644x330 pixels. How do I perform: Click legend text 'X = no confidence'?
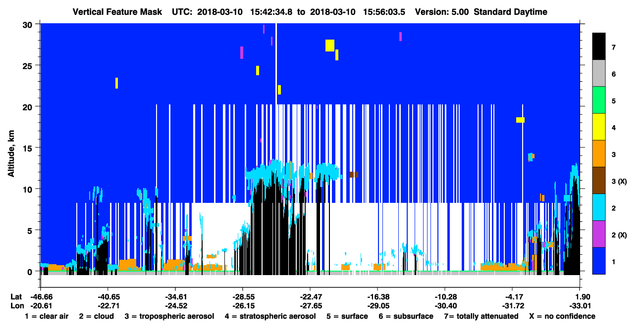[x=562, y=316]
